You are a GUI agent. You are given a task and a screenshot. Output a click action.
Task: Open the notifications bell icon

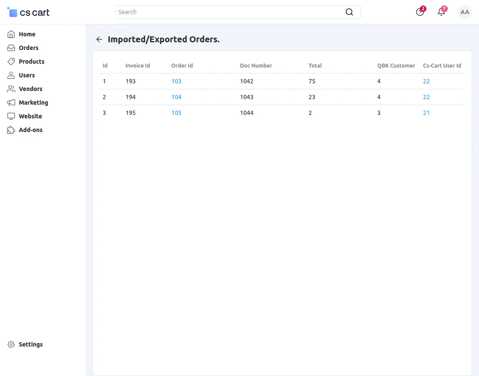click(441, 12)
